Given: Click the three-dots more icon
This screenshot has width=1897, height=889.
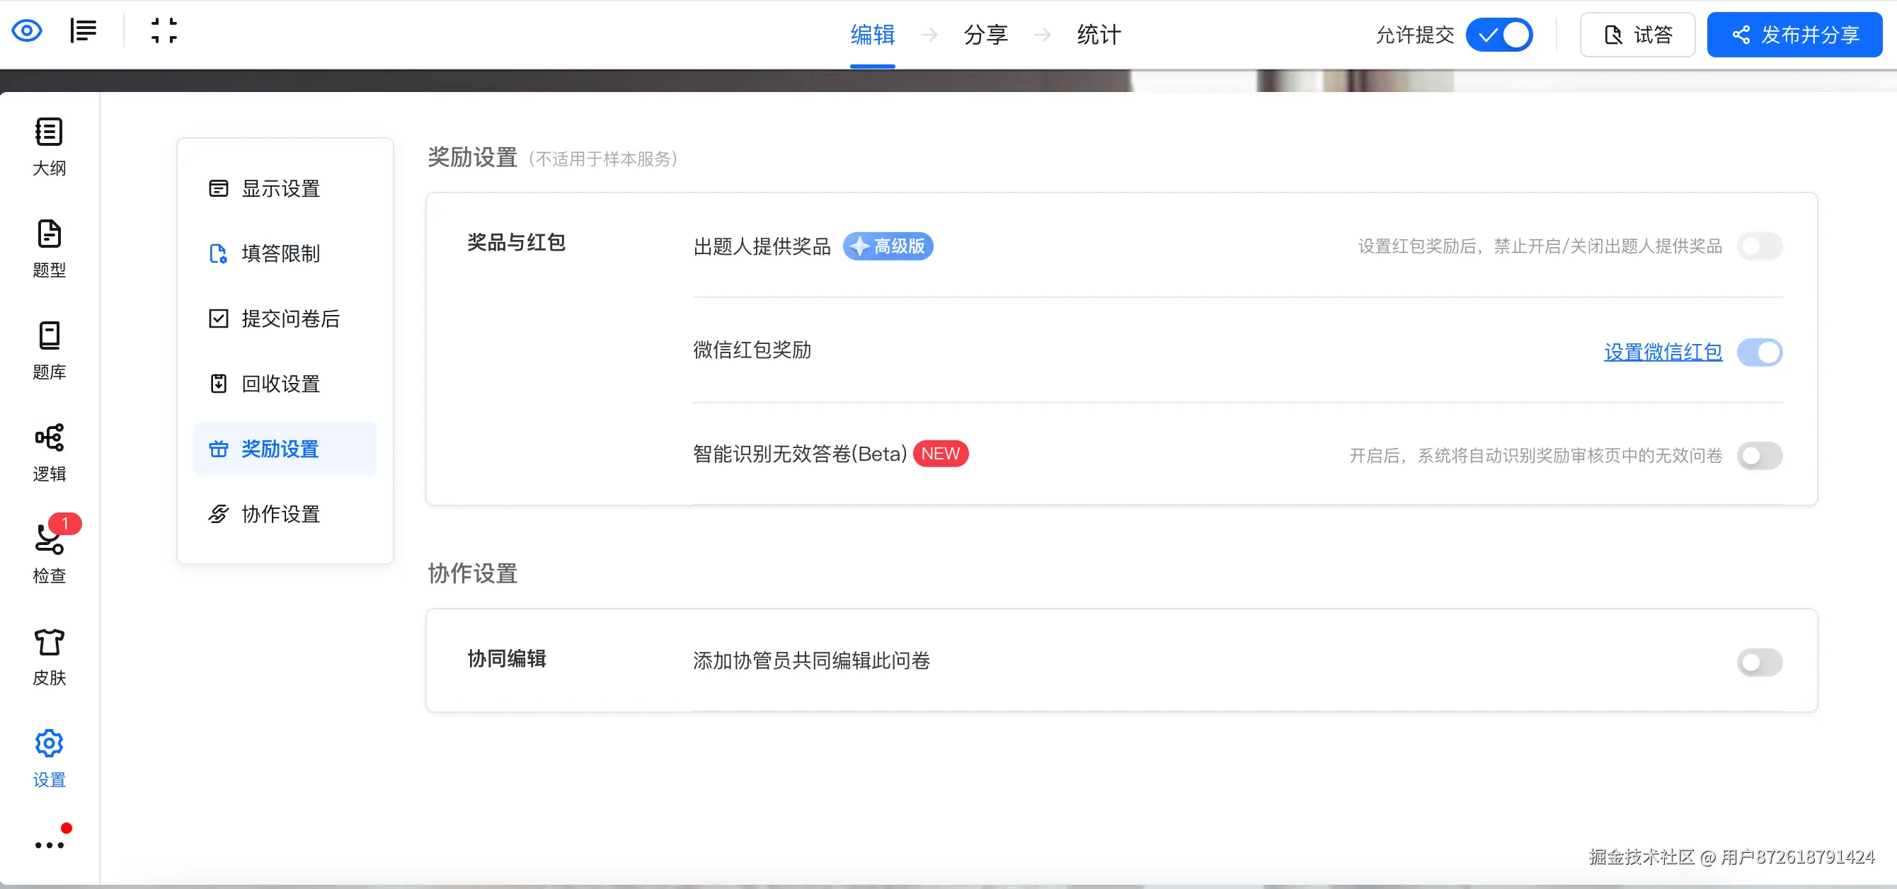Looking at the screenshot, I should click(x=50, y=845).
